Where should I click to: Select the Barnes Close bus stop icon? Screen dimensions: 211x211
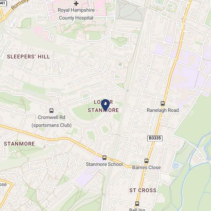pos(147,161)
